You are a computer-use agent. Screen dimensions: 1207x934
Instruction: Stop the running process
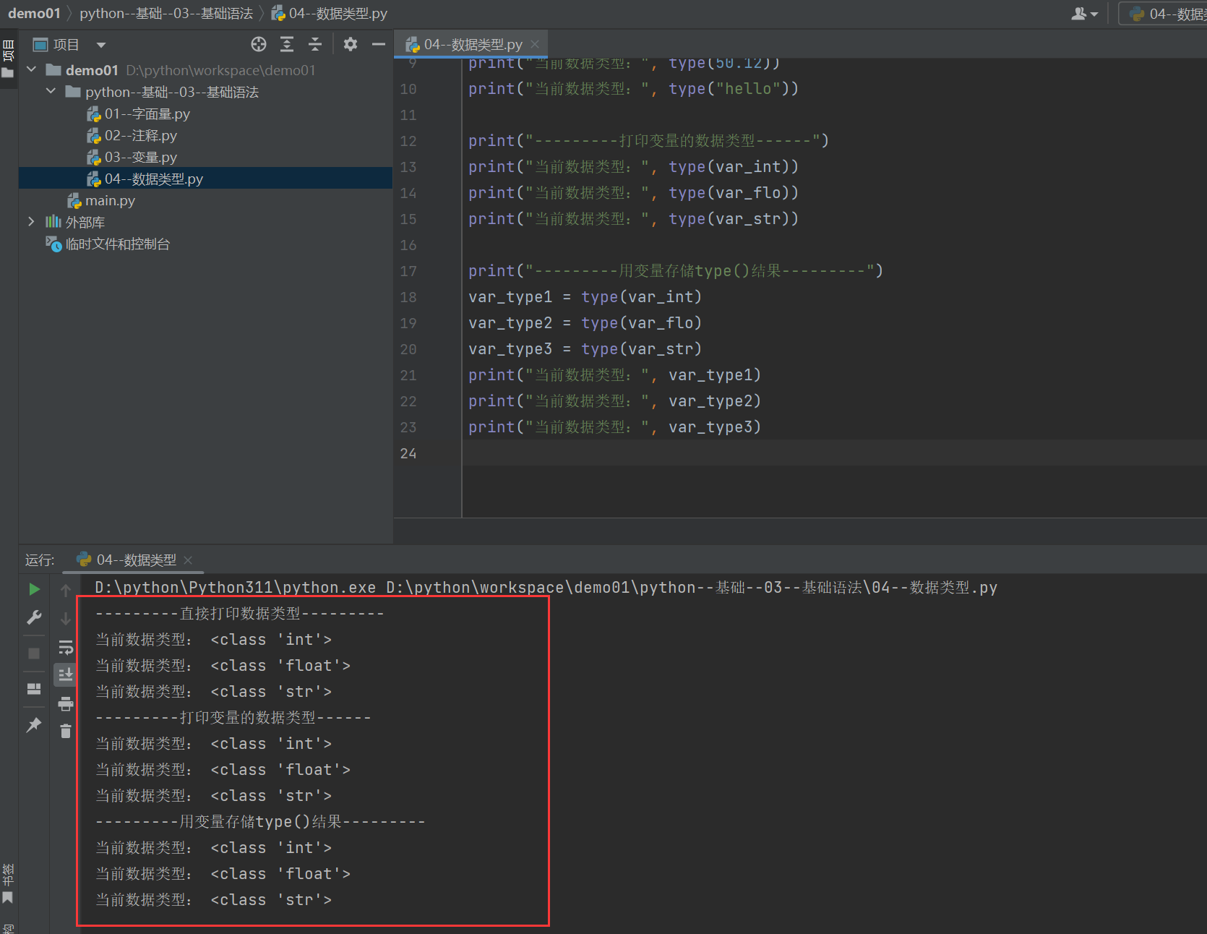[34, 654]
